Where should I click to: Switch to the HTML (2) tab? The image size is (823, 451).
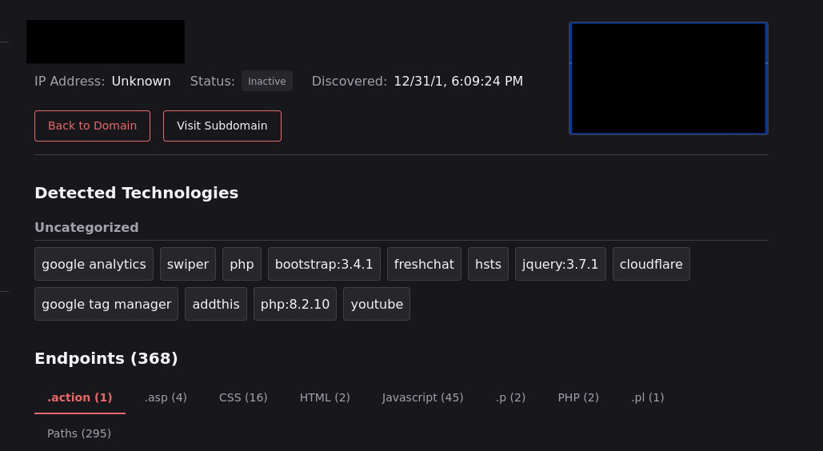[325, 397]
